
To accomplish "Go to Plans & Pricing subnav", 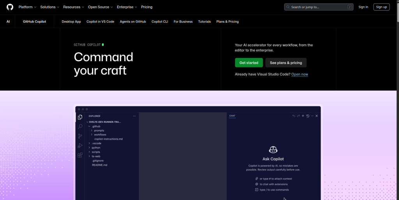I will coord(228,21).
